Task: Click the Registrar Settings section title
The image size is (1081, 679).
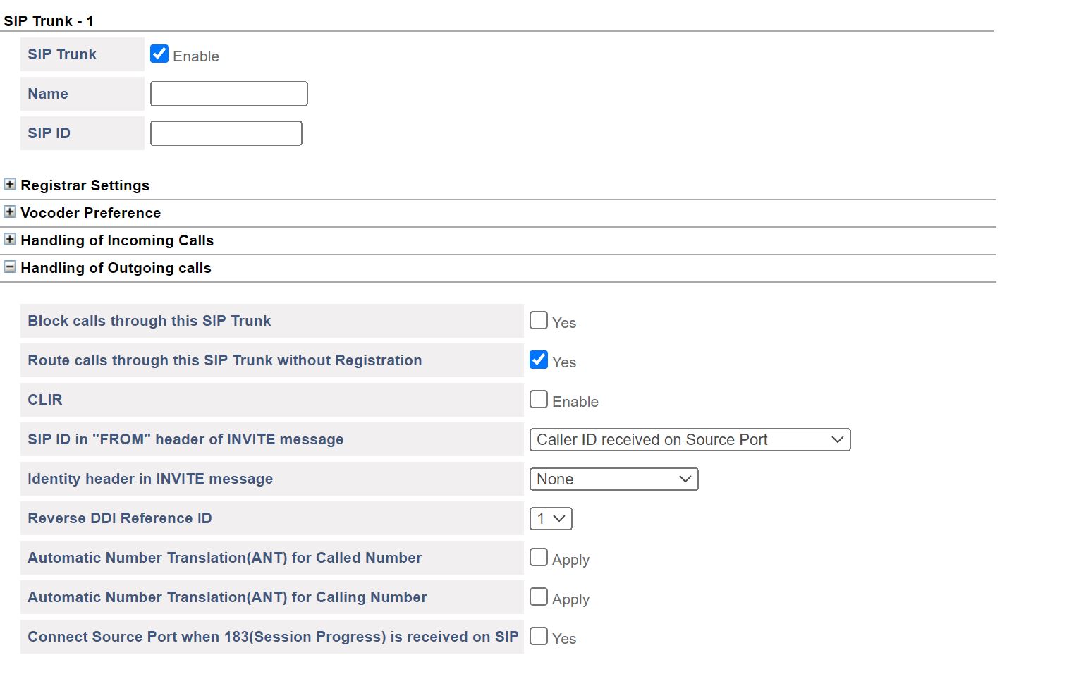Action: 85,185
